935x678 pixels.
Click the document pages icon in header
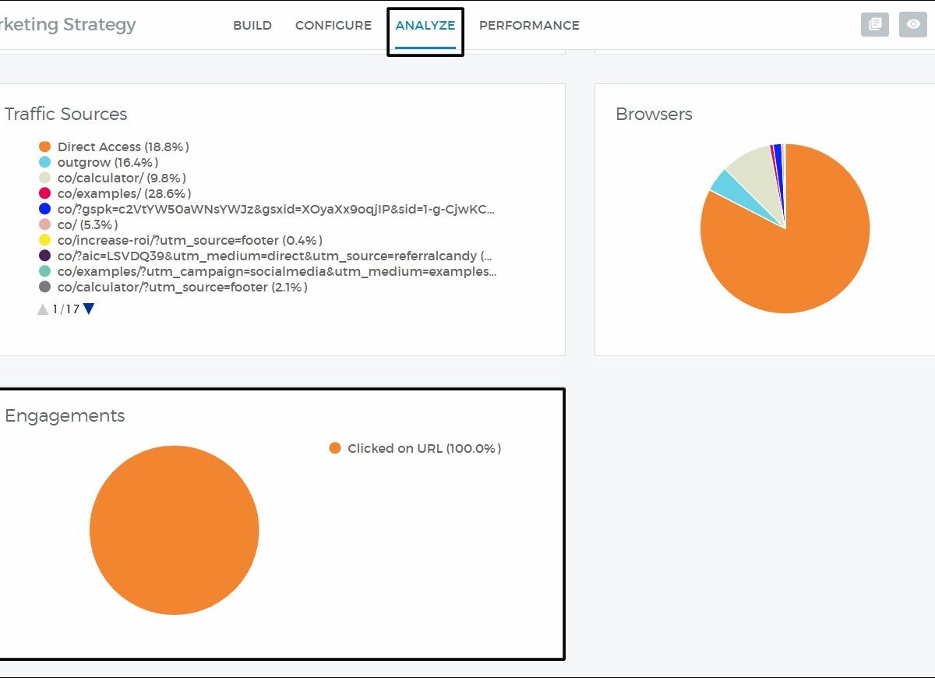point(874,24)
